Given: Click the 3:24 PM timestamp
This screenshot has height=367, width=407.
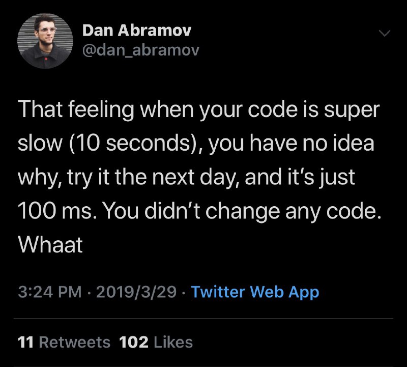Looking at the screenshot, I should tap(49, 292).
